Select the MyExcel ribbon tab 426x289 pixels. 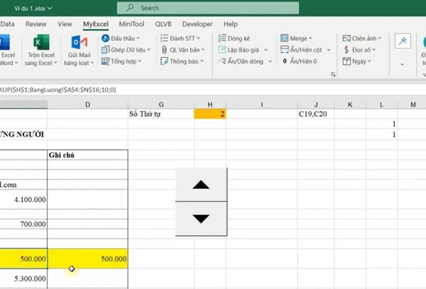96,24
